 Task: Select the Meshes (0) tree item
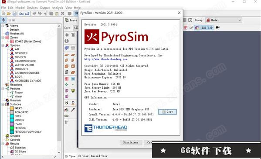[17, 34]
